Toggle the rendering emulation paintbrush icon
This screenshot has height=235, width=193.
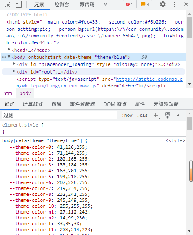[167, 115]
